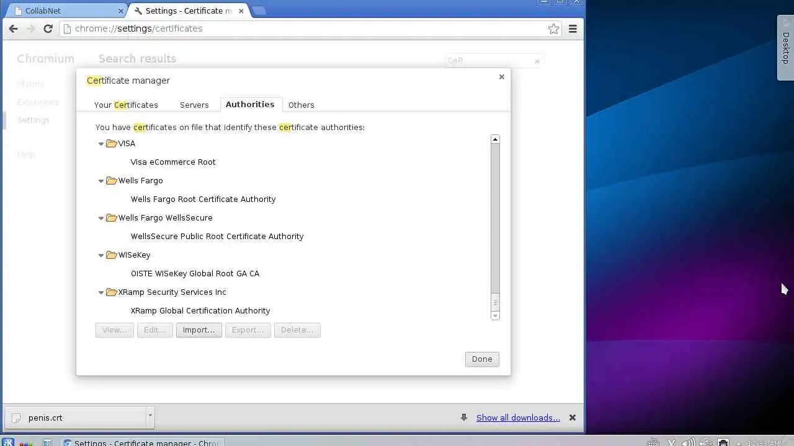Collapse the XRamp Security Services Inc group
Image resolution: width=794 pixels, height=446 pixels.
(x=100, y=292)
